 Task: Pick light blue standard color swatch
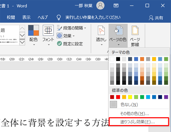[148, 97]
